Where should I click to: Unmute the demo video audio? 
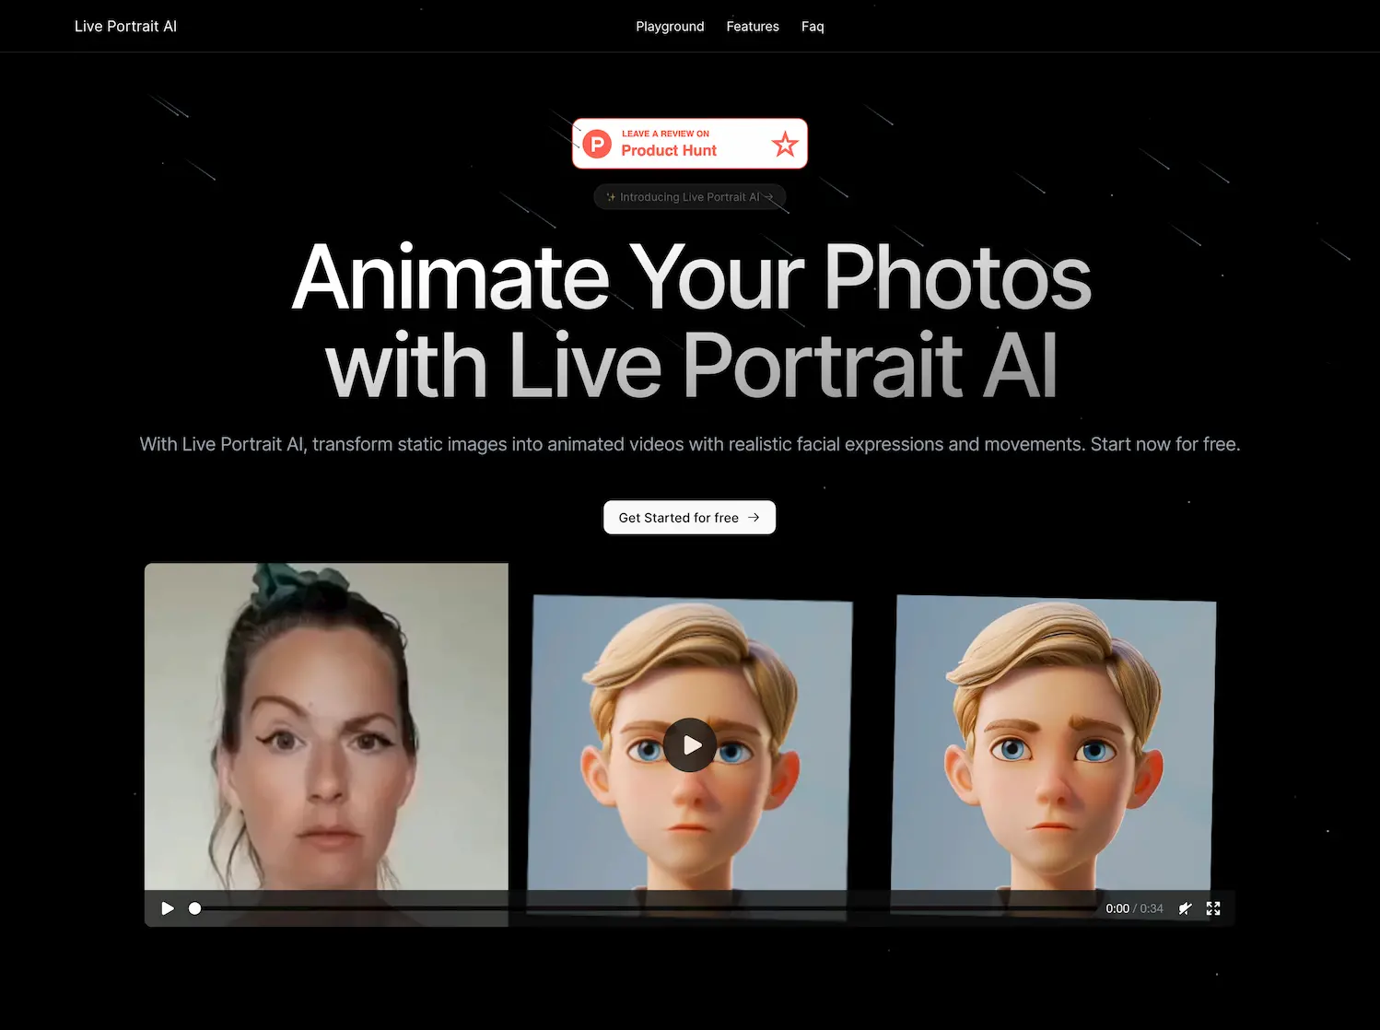coord(1186,908)
